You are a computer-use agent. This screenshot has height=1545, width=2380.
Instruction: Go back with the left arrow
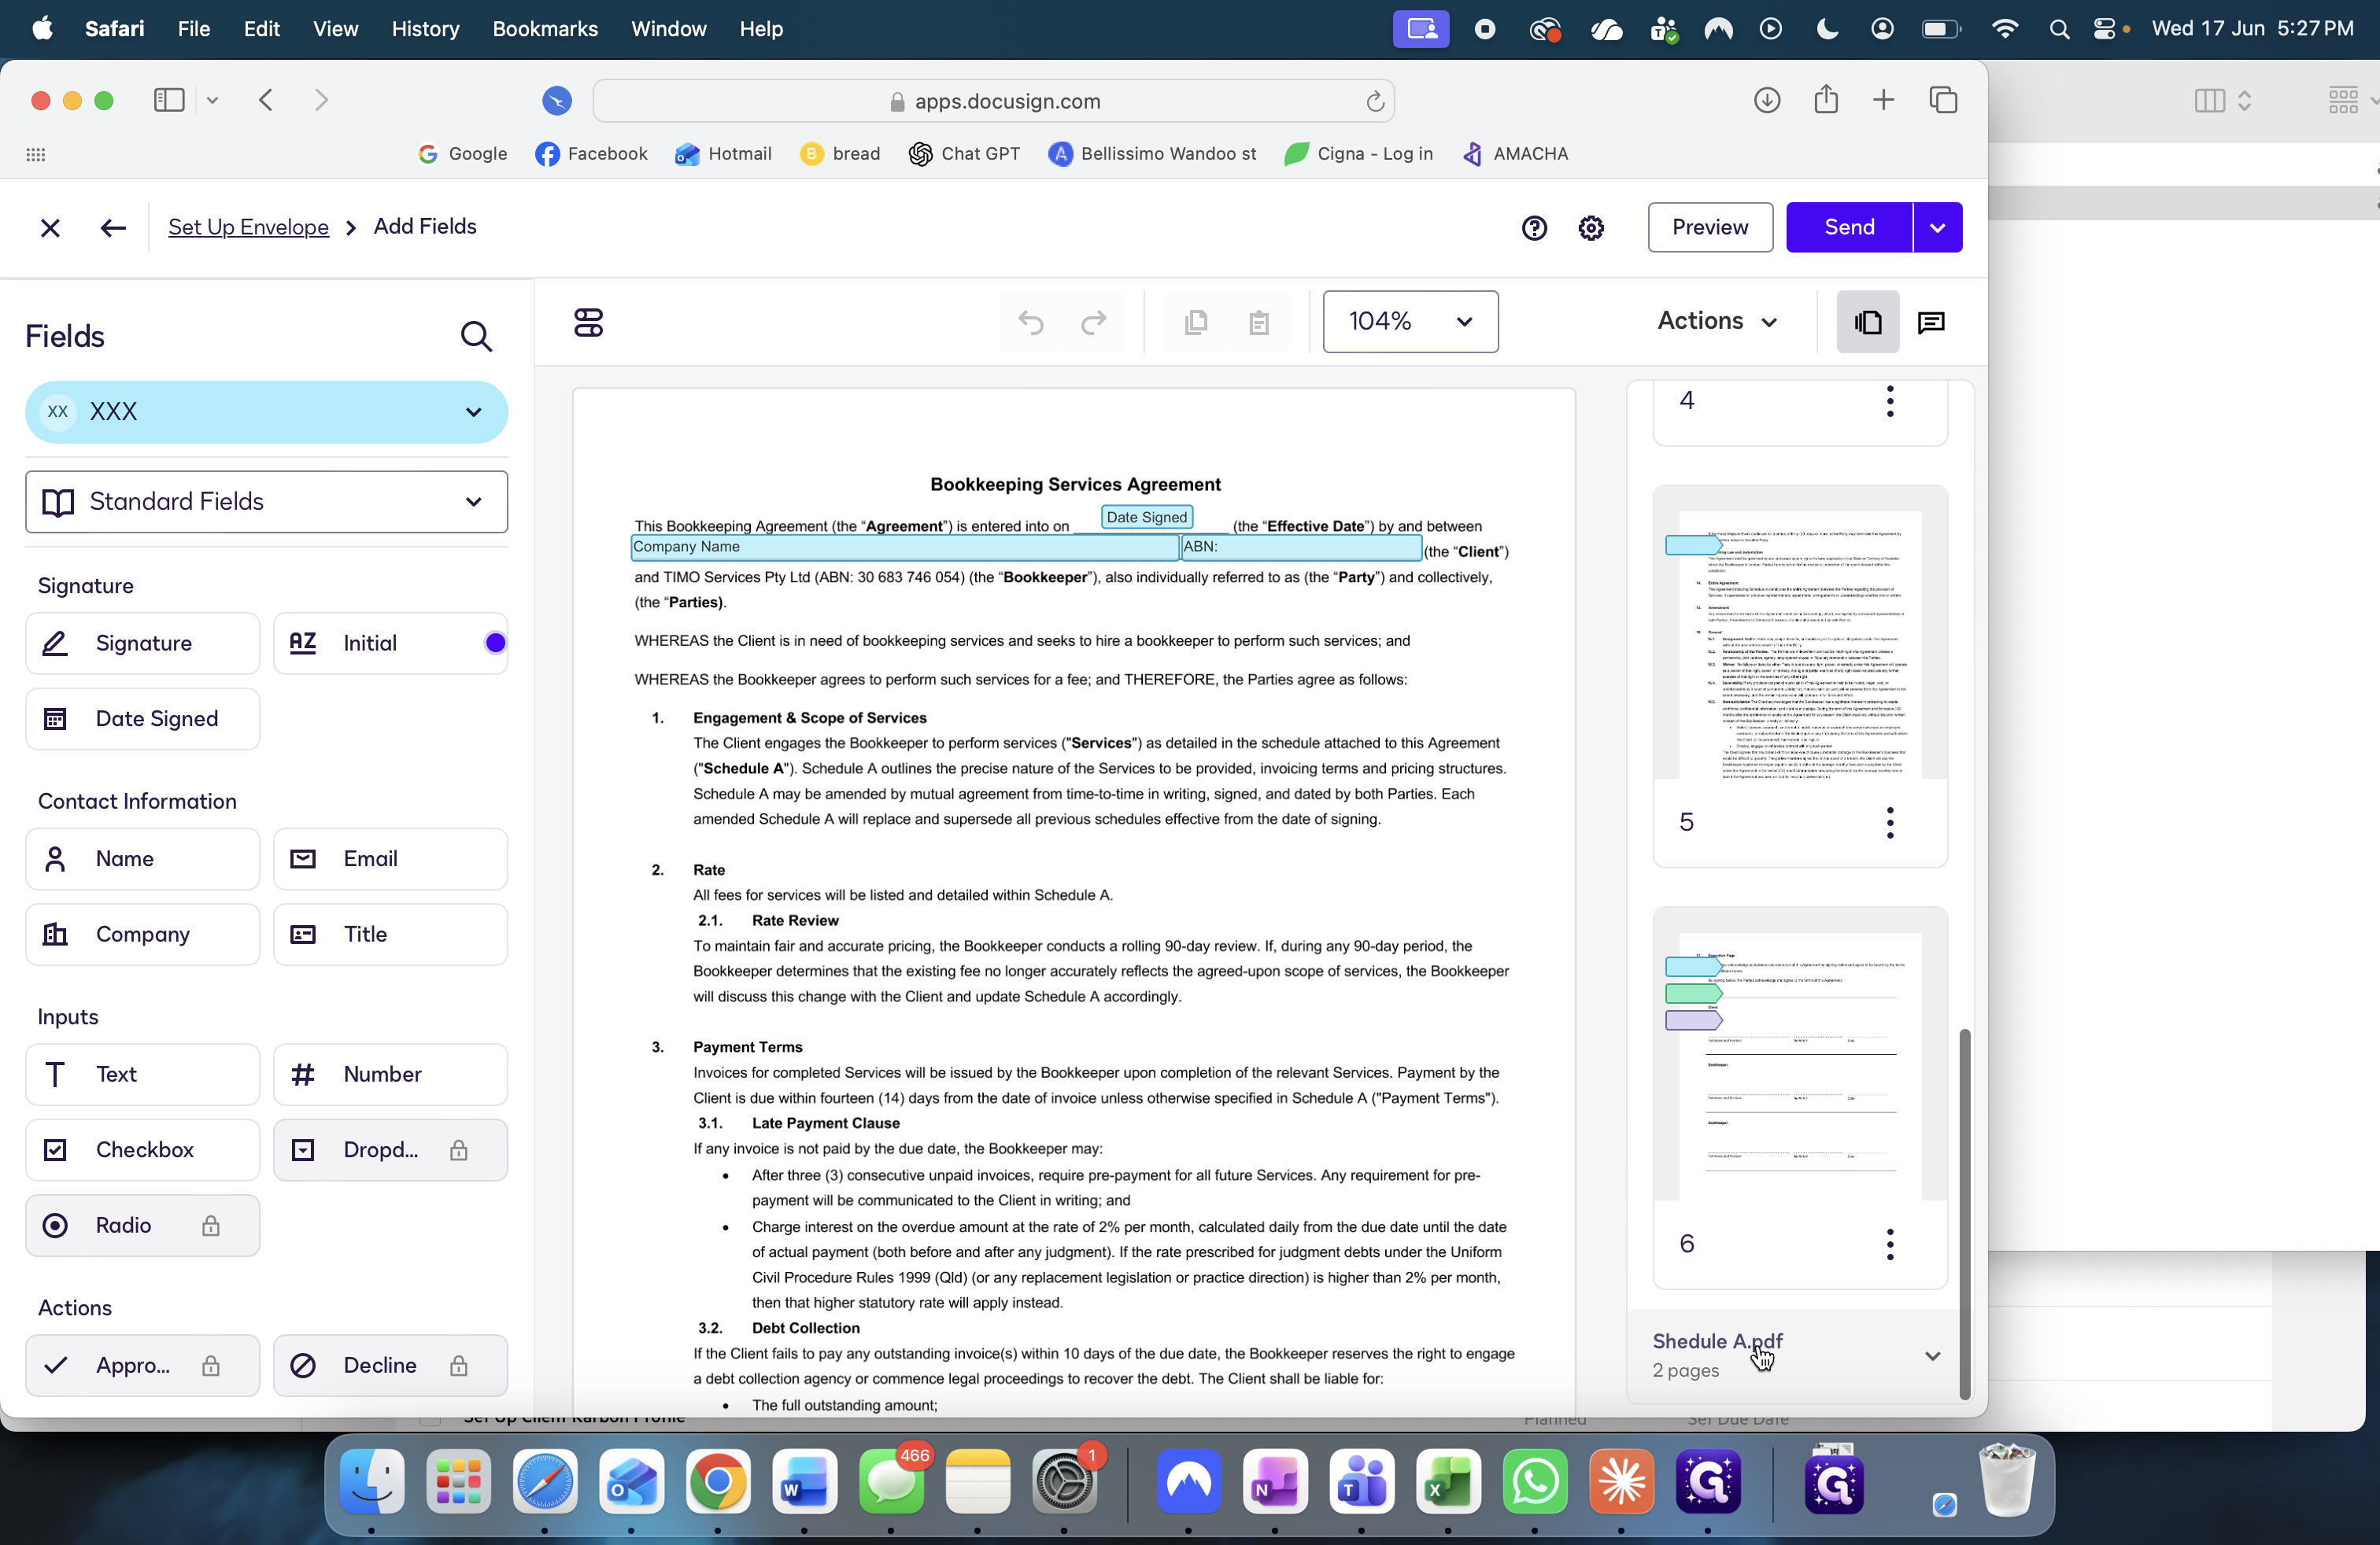tap(113, 228)
